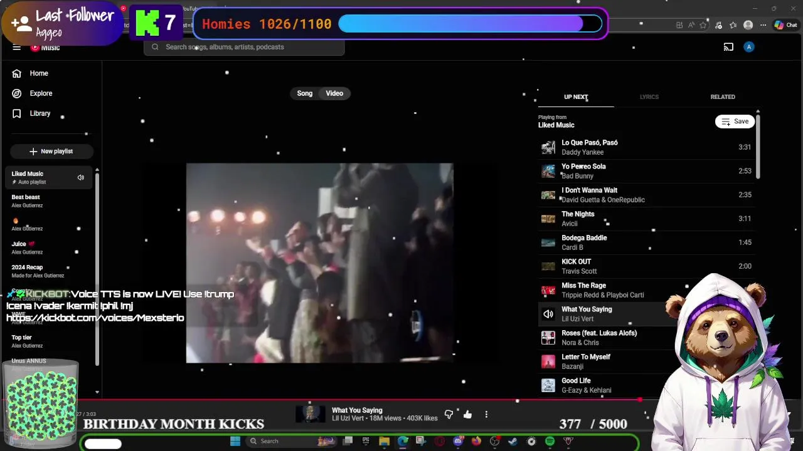Play I Don't Wanna Wait from queue
Screen dimensions: 803x451
646,195
